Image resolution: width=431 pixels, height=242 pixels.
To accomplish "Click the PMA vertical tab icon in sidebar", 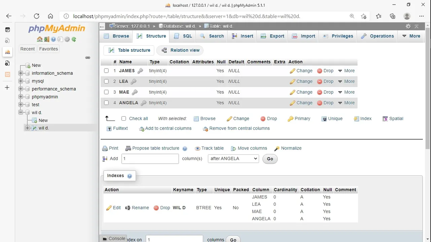I will [7, 52].
